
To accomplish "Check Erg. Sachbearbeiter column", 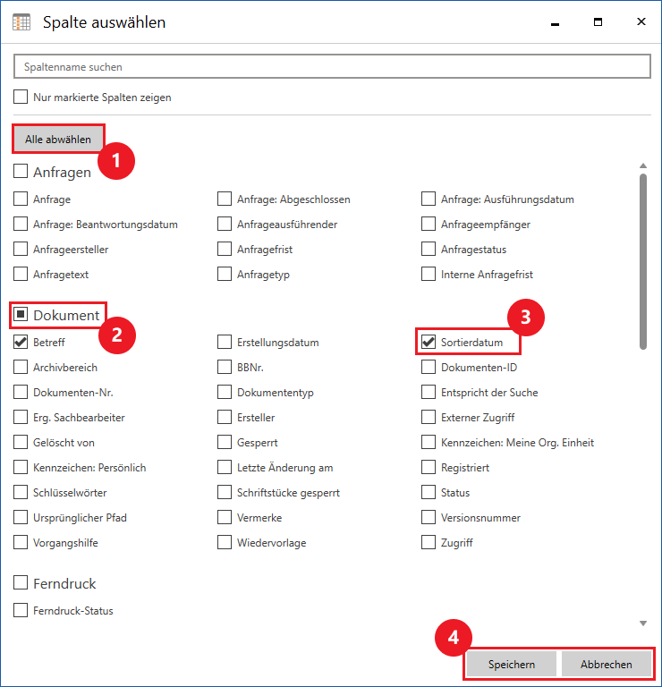I will (x=21, y=417).
